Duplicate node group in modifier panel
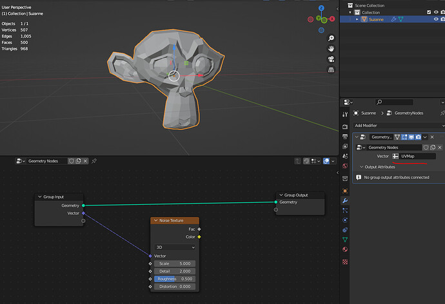Screen dimensions: 445x304 pyautogui.click(x=433, y=147)
